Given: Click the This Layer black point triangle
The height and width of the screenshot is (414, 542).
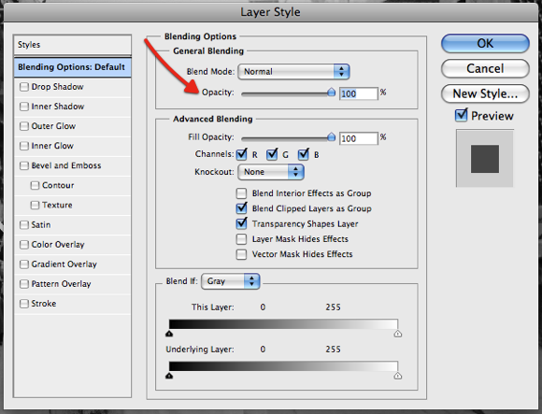Looking at the screenshot, I should point(169,334).
